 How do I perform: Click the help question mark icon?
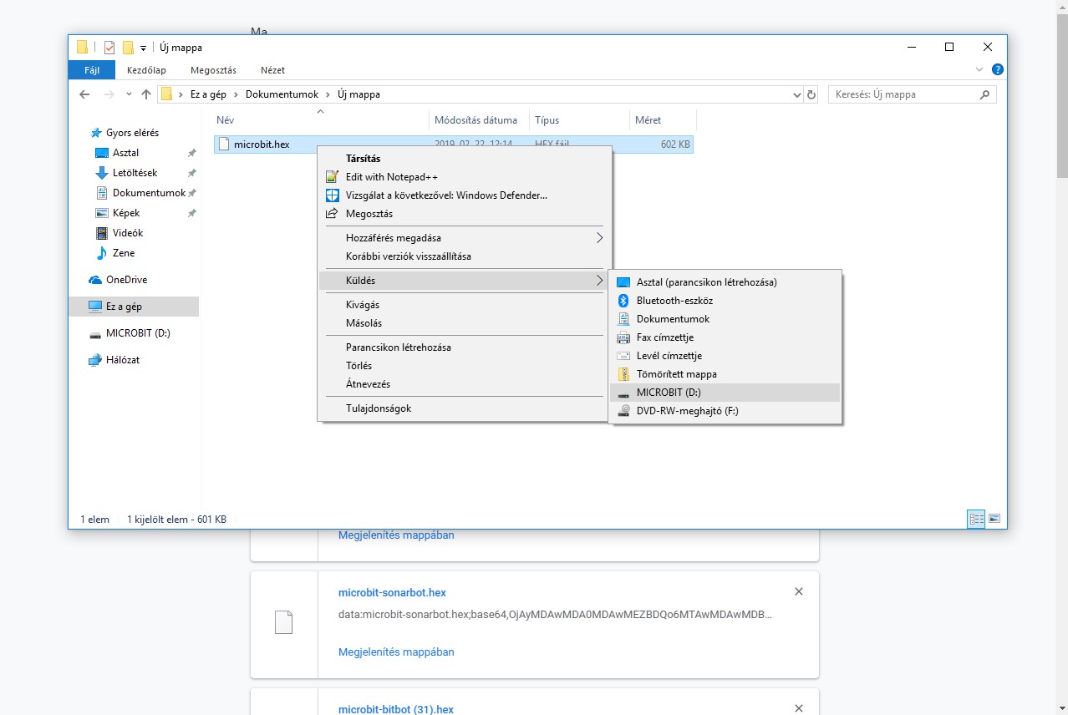[x=997, y=70]
